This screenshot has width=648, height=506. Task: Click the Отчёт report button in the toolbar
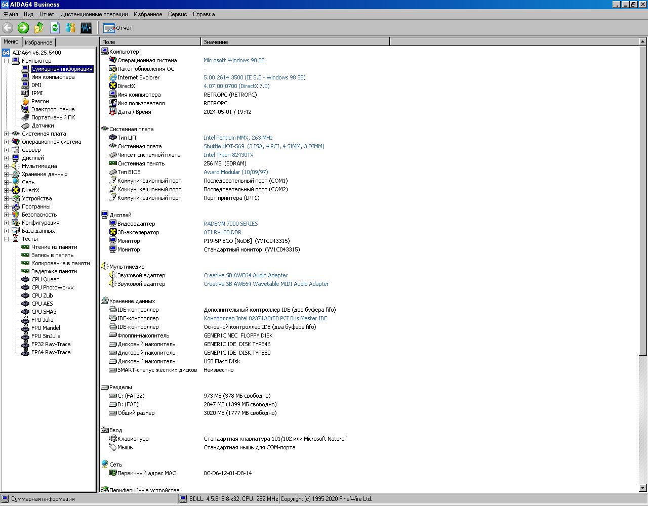pos(118,28)
